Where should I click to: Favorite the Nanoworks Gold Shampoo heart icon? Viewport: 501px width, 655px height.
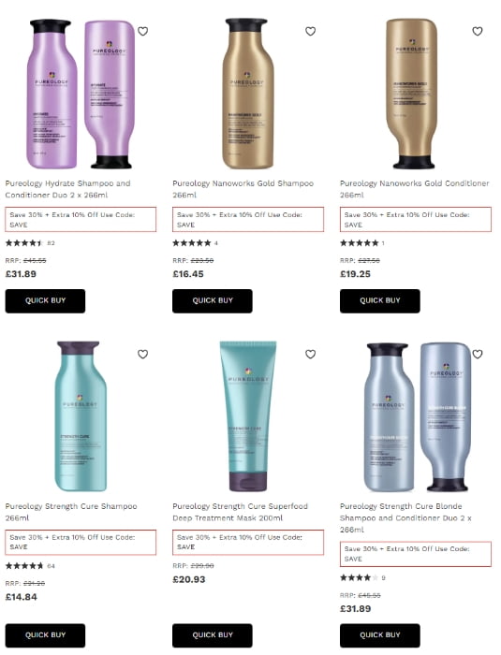pos(310,31)
